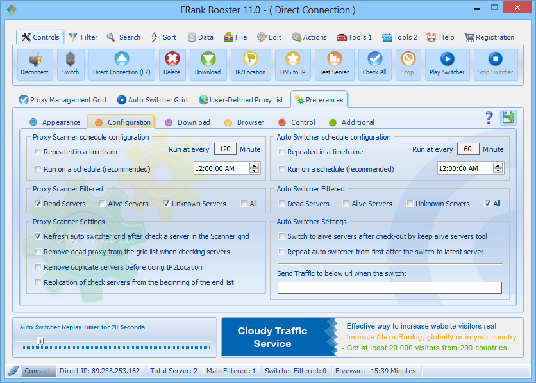Switch to Proxy Management Grid tab
The height and width of the screenshot is (383, 536).
[62, 100]
